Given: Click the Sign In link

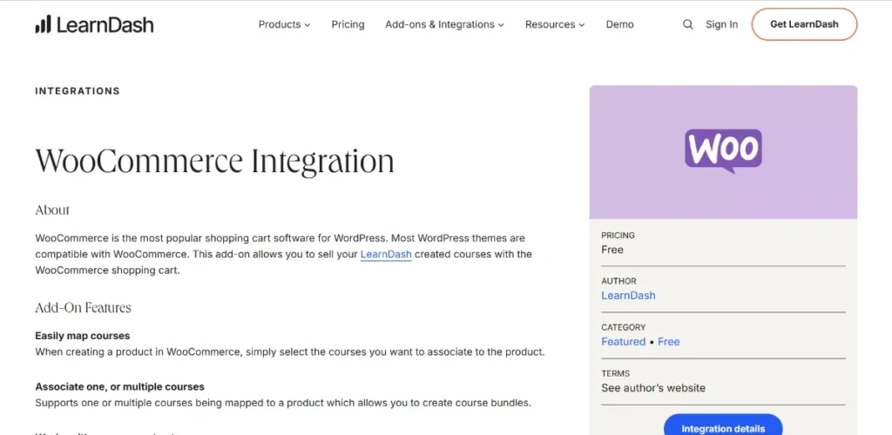Looking at the screenshot, I should (721, 24).
